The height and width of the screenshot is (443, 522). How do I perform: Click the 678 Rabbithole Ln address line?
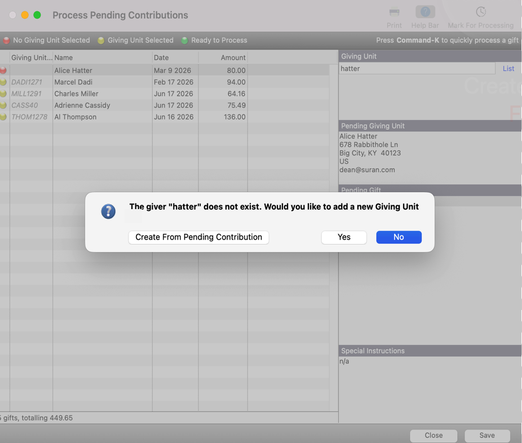coord(369,144)
